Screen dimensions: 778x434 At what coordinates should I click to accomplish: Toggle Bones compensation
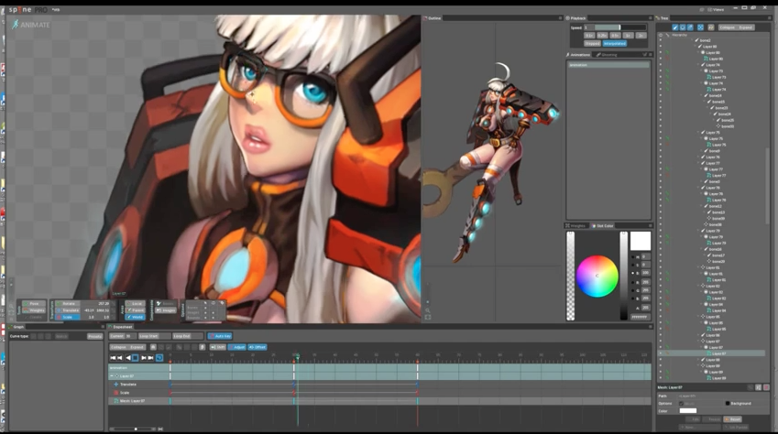(166, 304)
